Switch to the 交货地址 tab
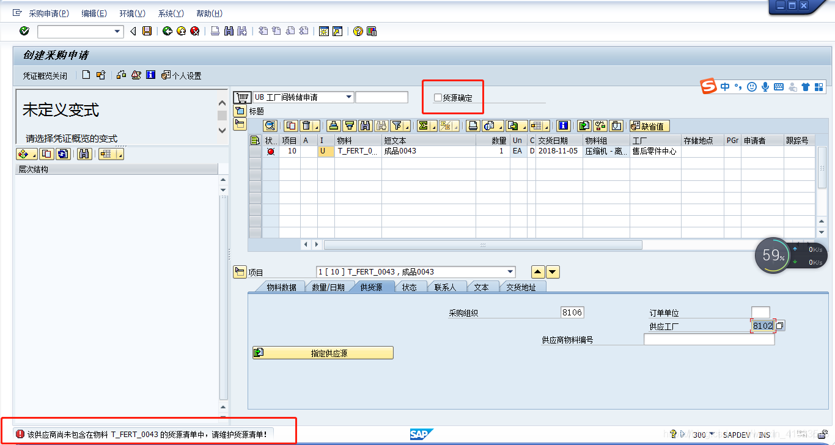Image resolution: width=835 pixels, height=445 pixels. coord(521,287)
